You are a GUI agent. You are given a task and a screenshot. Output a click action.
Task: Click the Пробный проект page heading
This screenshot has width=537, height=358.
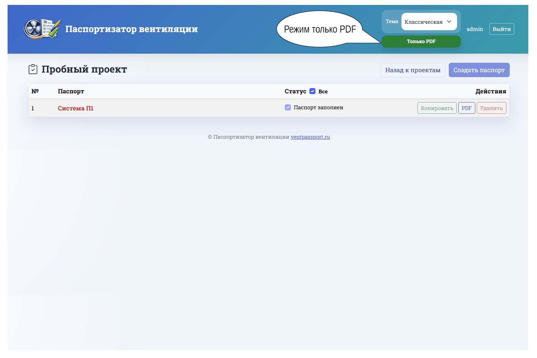(84, 70)
